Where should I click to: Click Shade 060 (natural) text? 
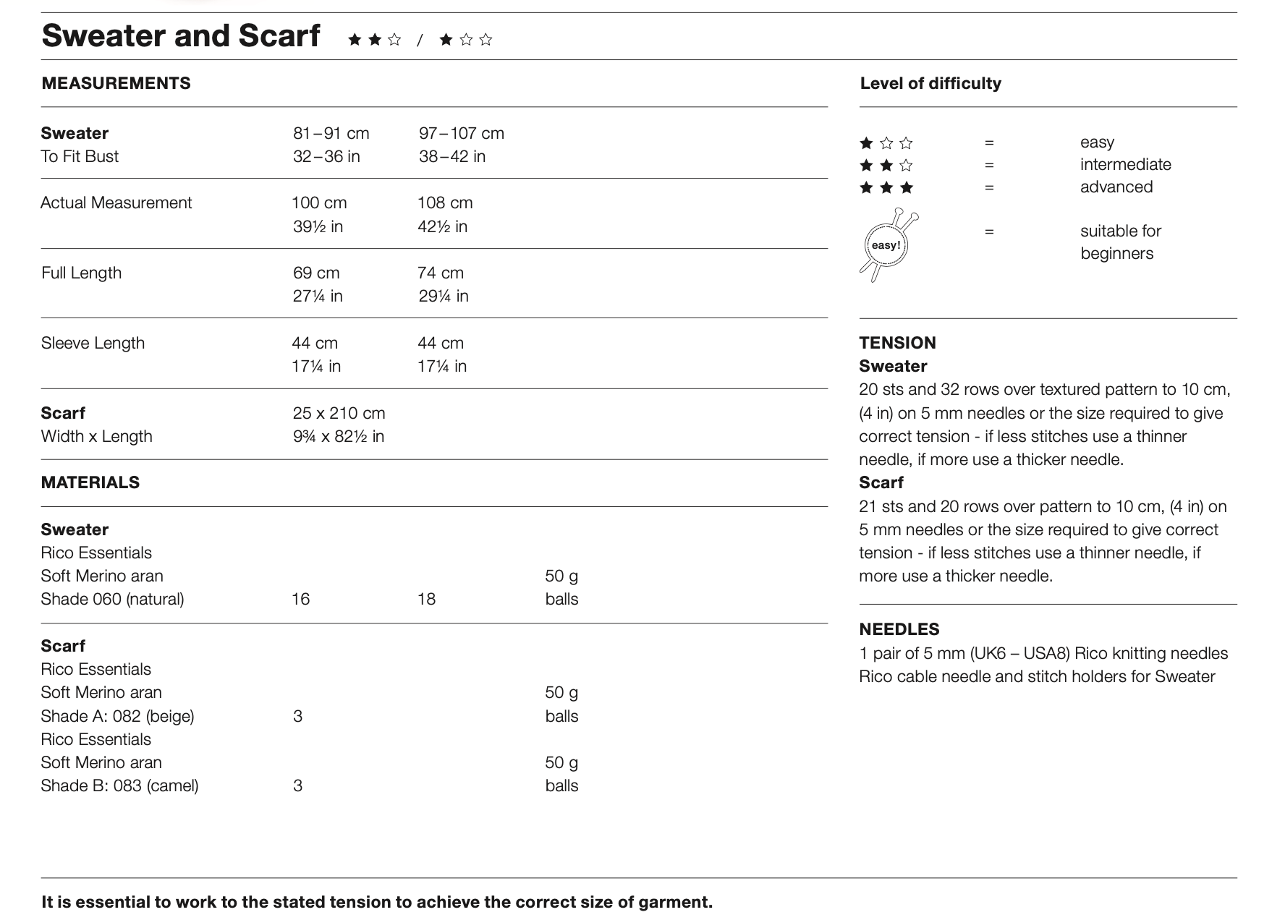tap(112, 599)
